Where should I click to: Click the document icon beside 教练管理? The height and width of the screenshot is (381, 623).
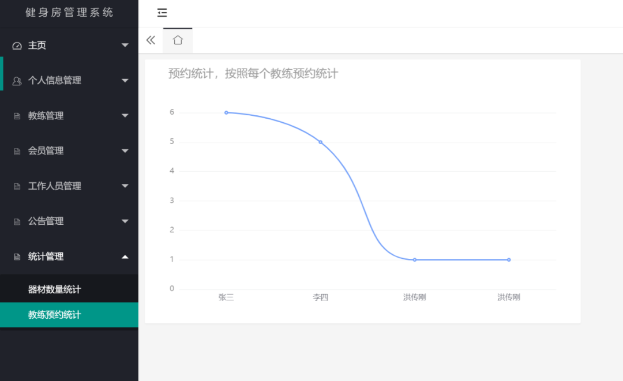[17, 116]
